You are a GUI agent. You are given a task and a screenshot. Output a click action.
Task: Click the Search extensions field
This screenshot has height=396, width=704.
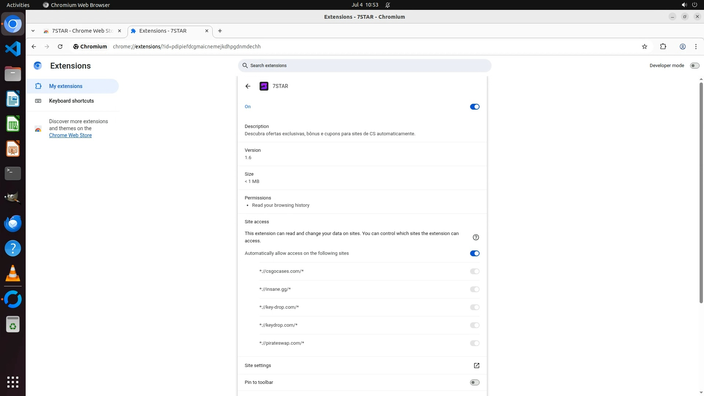pyautogui.click(x=364, y=66)
